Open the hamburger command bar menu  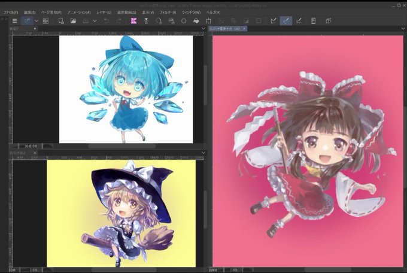(x=15, y=21)
